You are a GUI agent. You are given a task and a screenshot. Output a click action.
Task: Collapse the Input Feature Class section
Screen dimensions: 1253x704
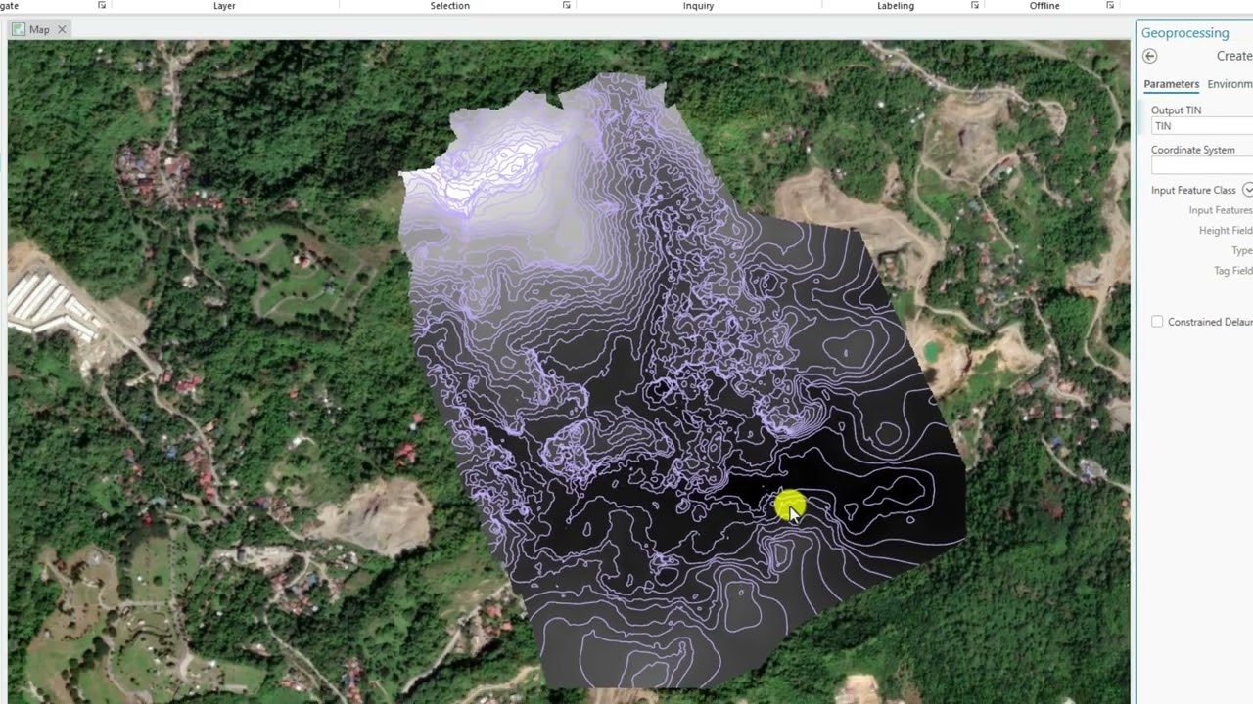(x=1247, y=190)
